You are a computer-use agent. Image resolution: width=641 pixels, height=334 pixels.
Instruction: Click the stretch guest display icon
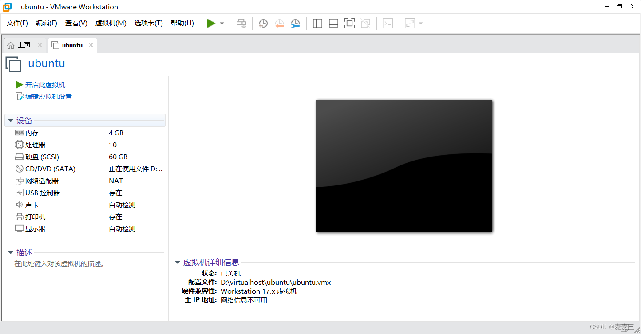pyautogui.click(x=410, y=23)
